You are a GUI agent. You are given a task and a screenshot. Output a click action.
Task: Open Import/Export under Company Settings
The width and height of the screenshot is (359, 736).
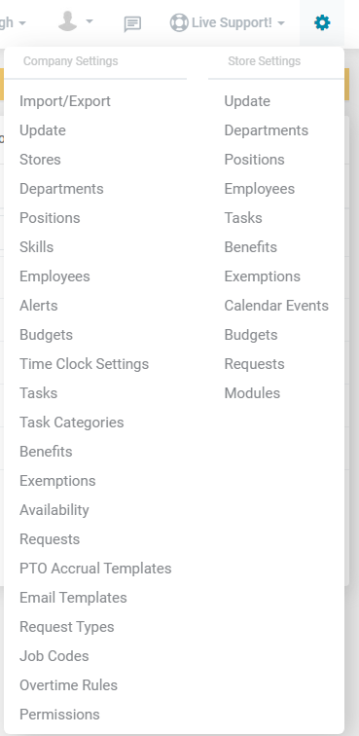pos(65,101)
